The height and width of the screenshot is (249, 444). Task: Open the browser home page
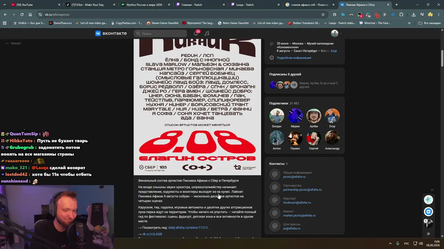pos(30,15)
